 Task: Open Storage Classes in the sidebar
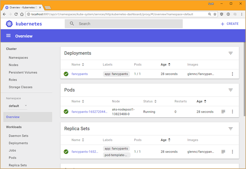coord(21,87)
